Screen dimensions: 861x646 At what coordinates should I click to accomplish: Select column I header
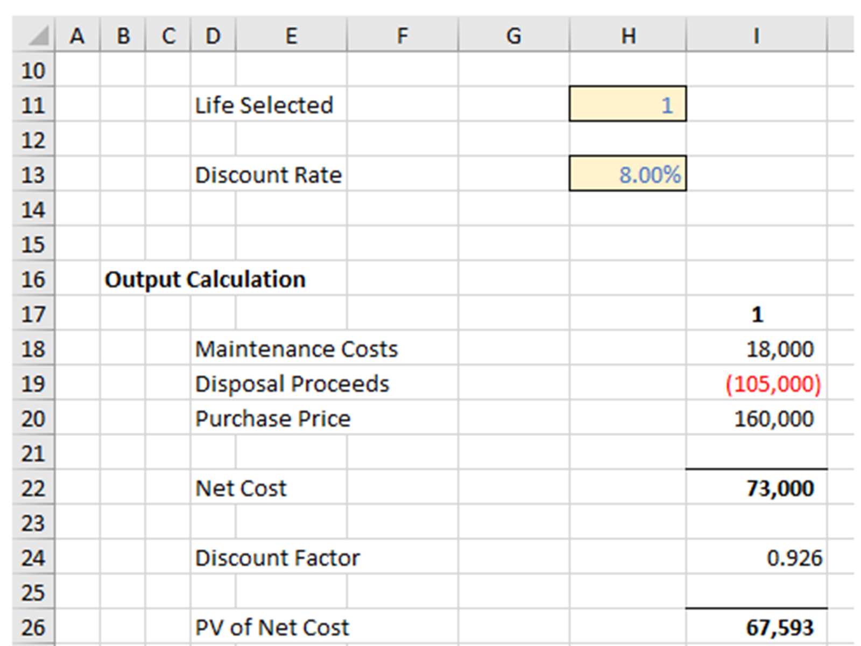756,36
